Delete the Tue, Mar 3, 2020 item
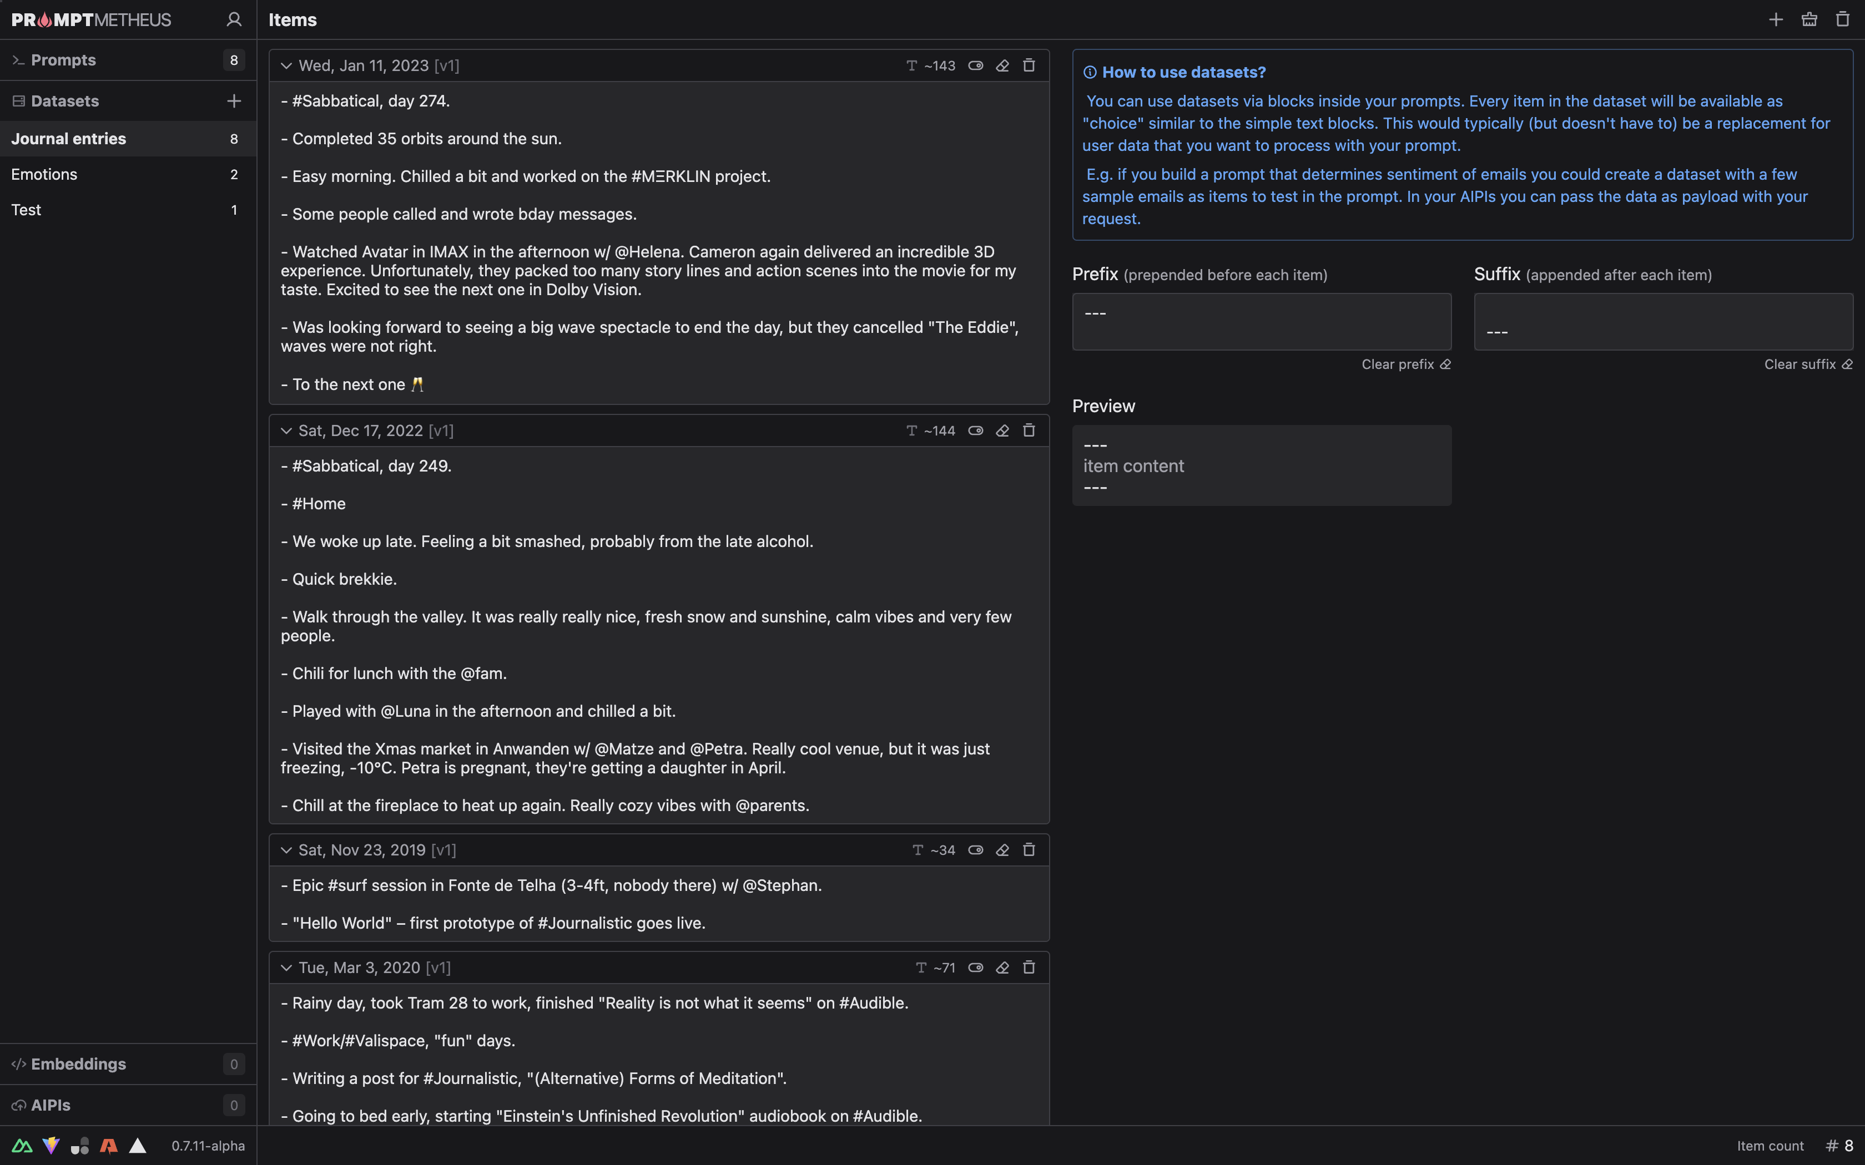This screenshot has height=1165, width=1865. 1029,968
